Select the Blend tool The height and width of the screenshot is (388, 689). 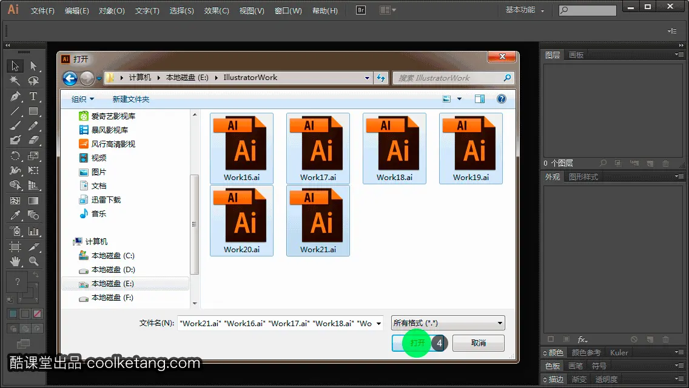[x=33, y=215]
